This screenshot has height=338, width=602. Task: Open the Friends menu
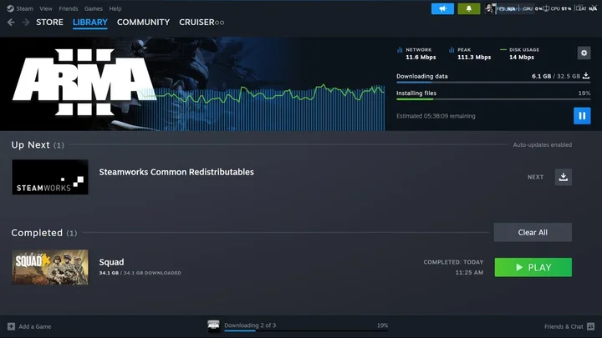pyautogui.click(x=69, y=8)
